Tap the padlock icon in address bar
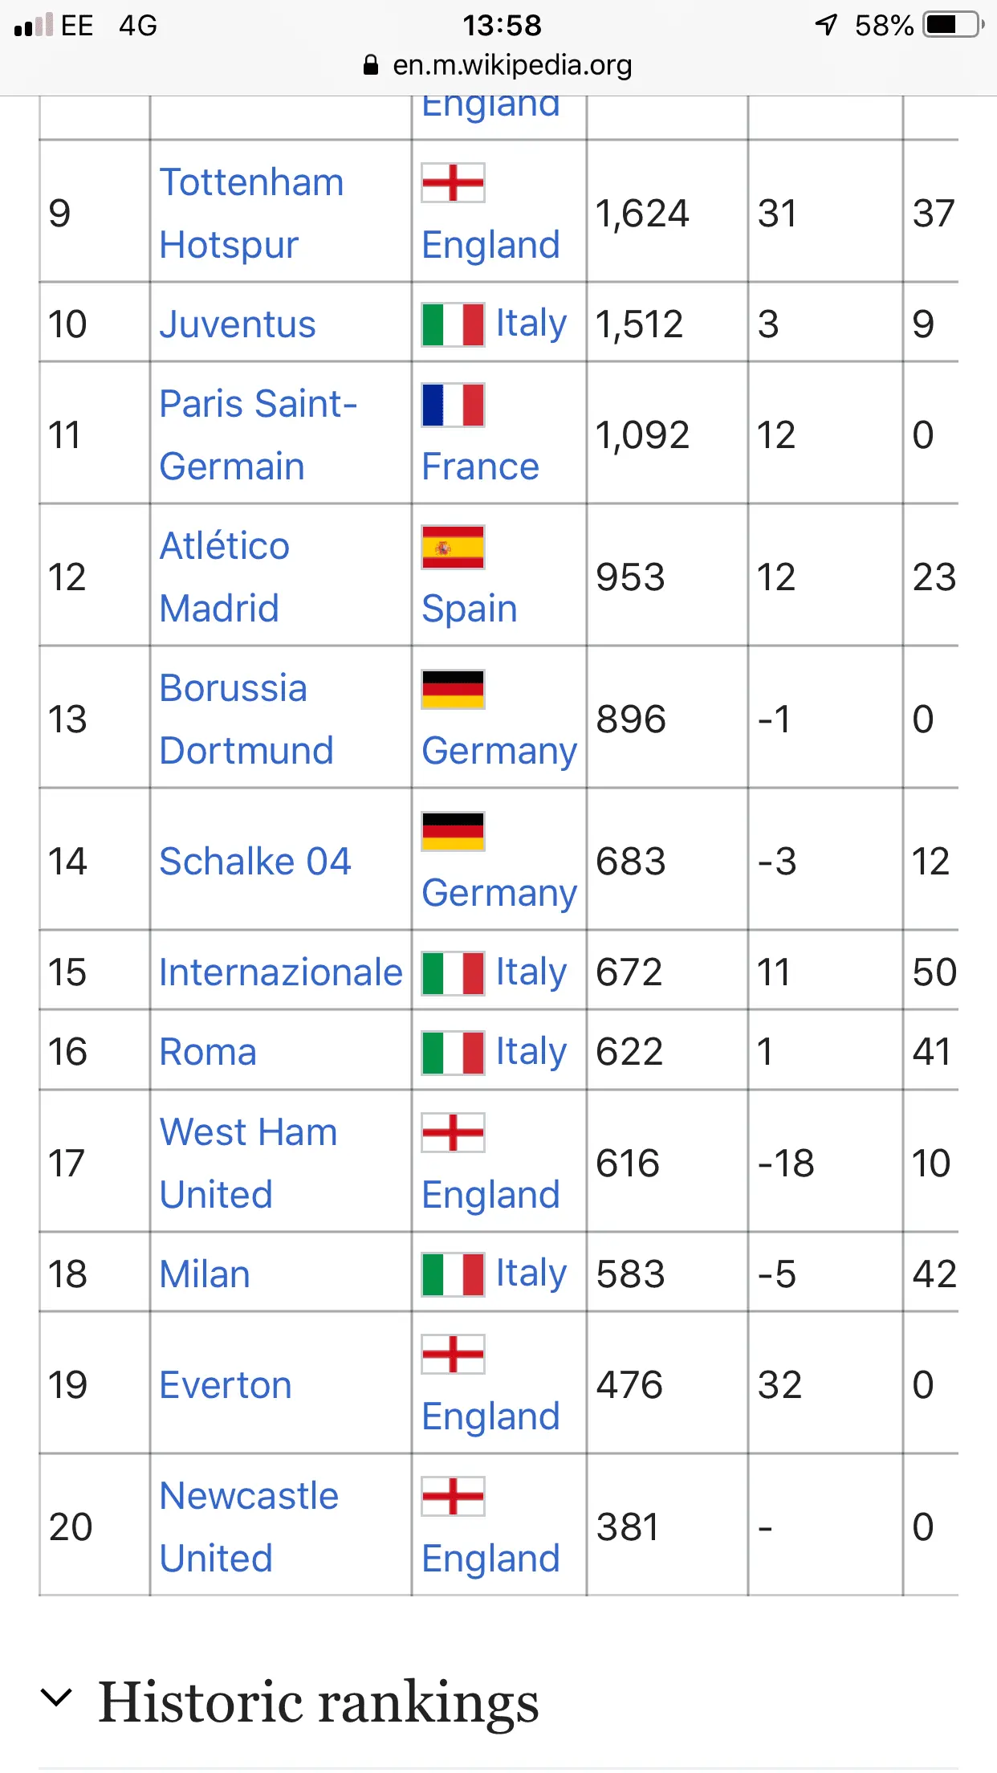Viewport: 997px width, 1773px height. [x=371, y=65]
